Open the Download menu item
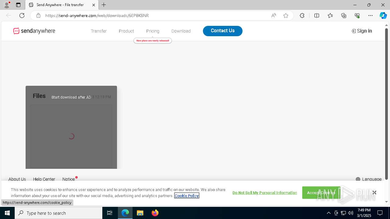The width and height of the screenshot is (390, 219). coord(181,31)
